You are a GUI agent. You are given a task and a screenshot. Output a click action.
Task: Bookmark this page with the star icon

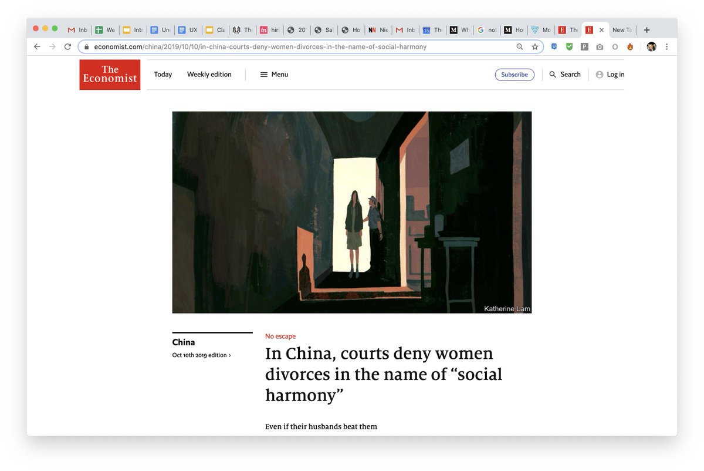pyautogui.click(x=534, y=47)
